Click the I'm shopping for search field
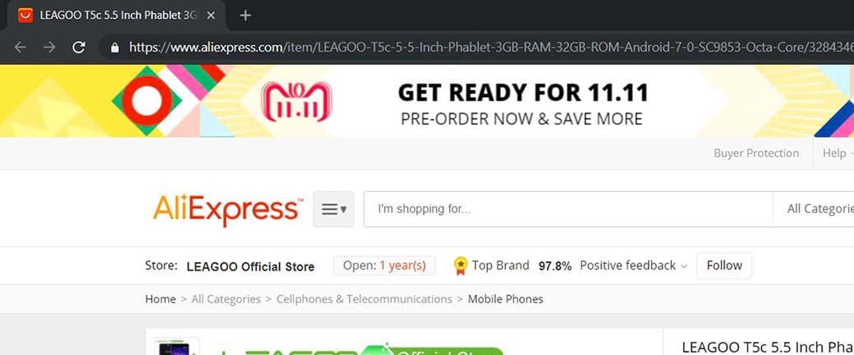Viewport: 854px width, 355px height. click(568, 209)
